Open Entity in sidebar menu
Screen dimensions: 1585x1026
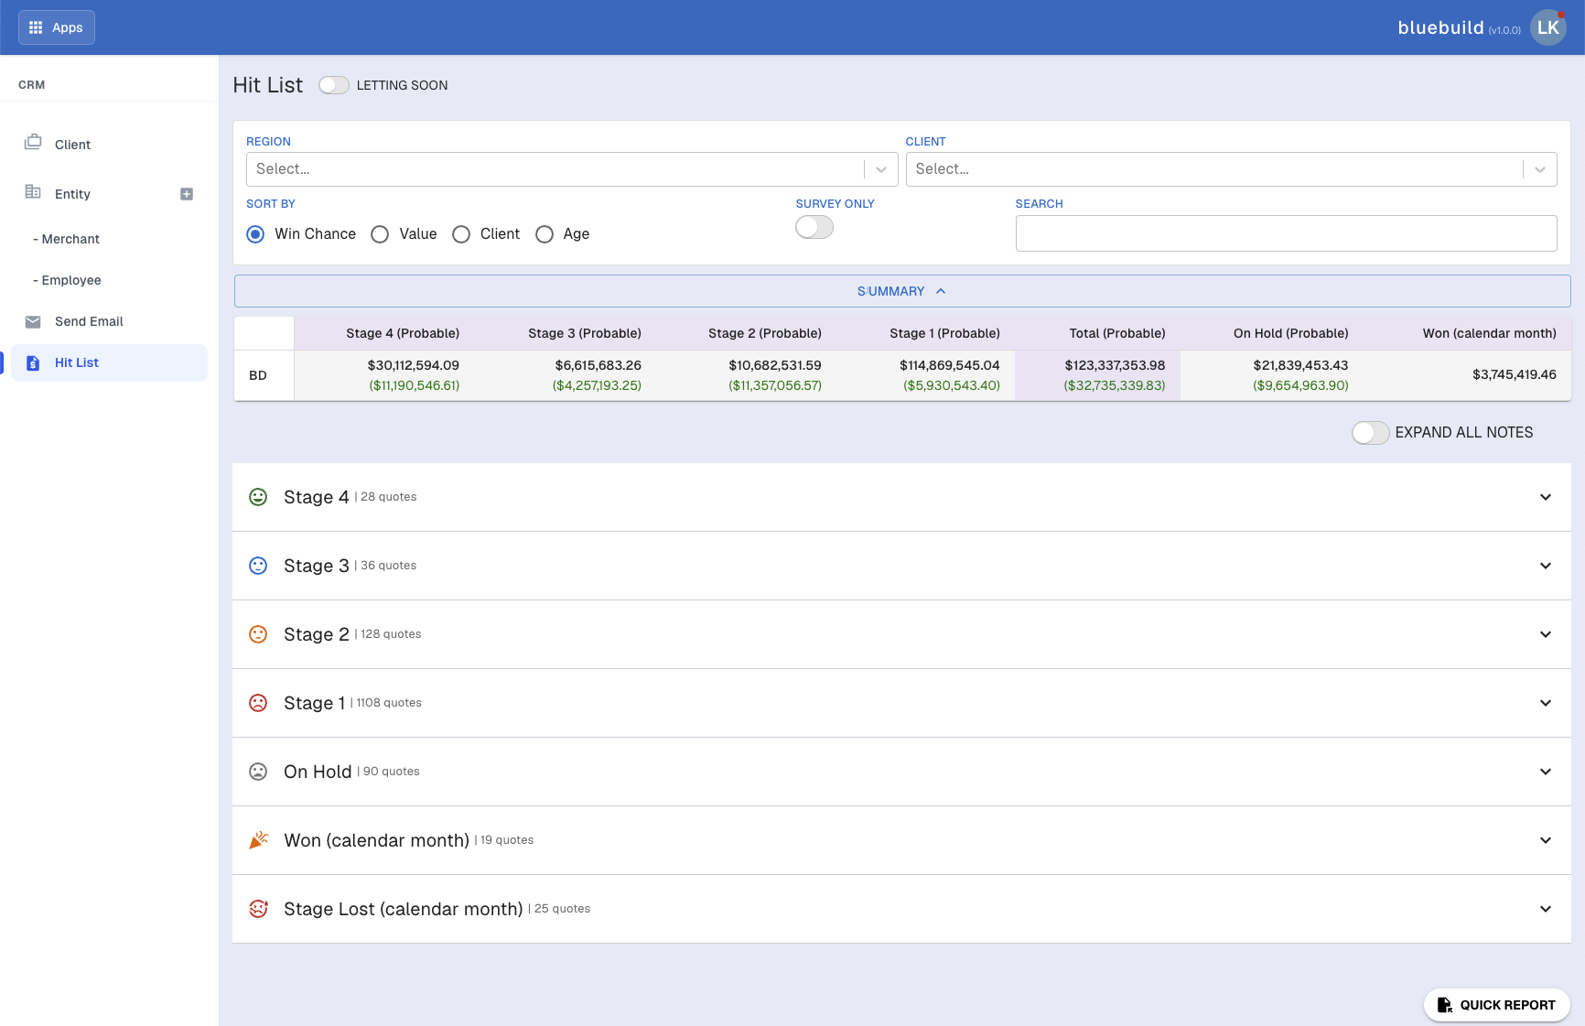click(72, 194)
